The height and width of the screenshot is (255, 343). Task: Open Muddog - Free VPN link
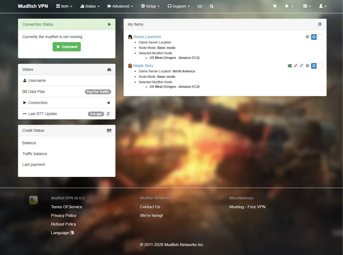pos(247,207)
